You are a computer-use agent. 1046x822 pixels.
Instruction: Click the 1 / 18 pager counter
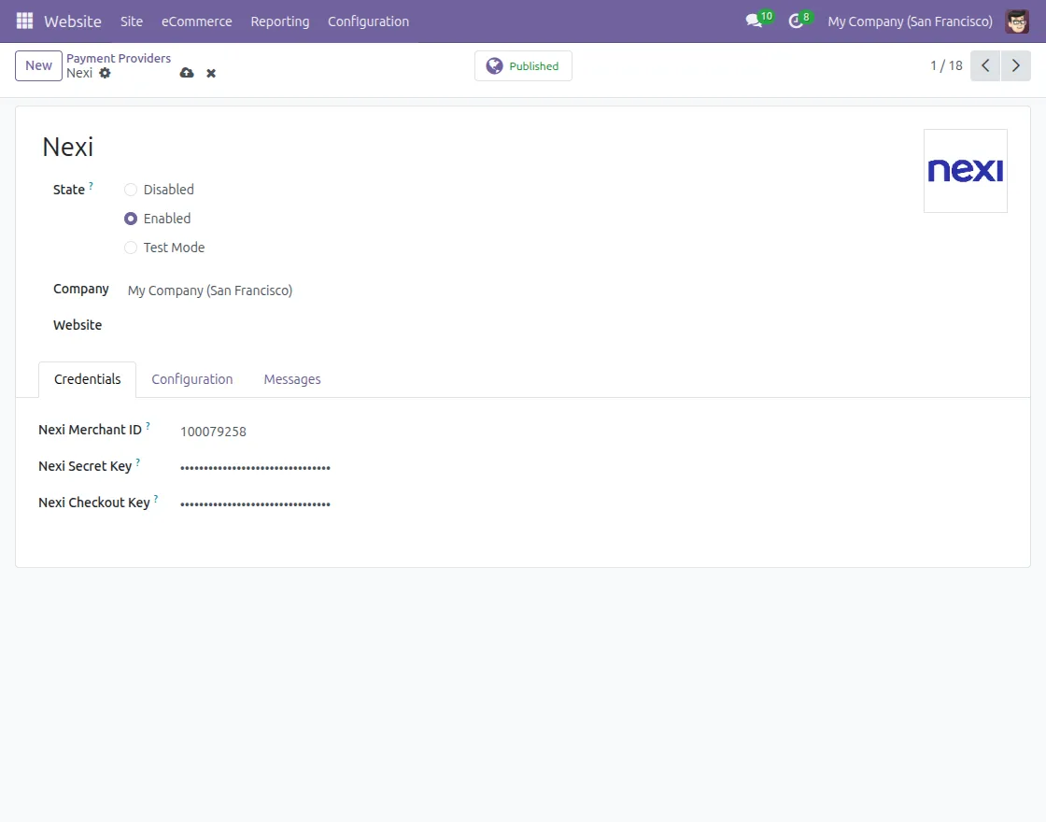coord(946,66)
